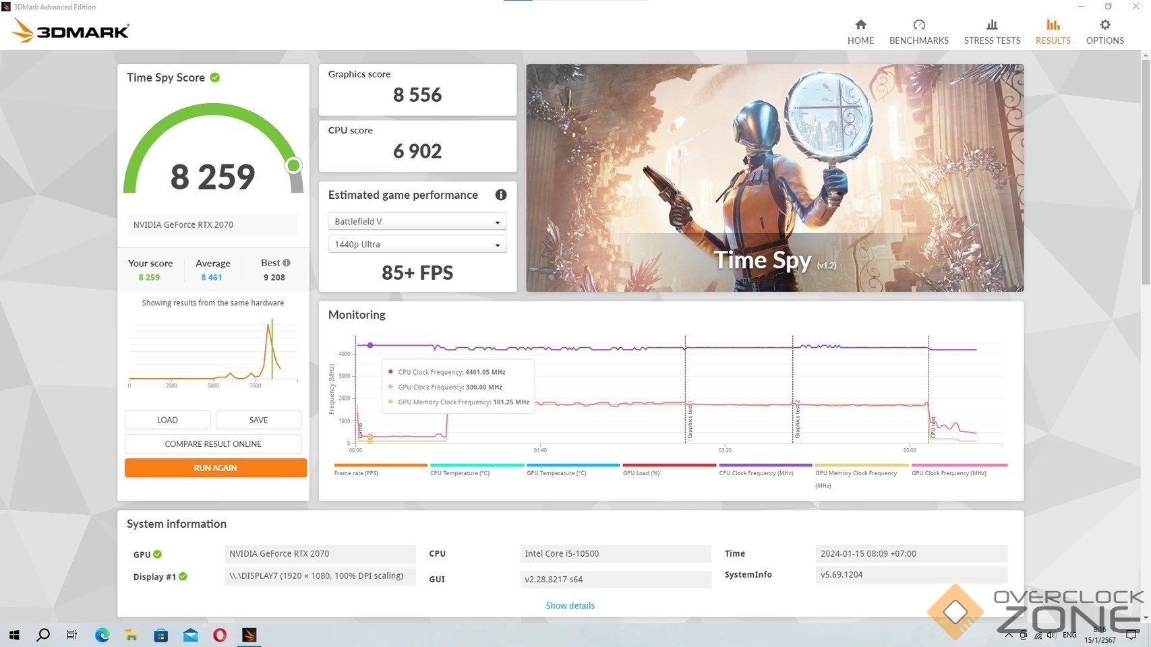Switch to the Results tab
The image size is (1151, 647).
coord(1053,32)
